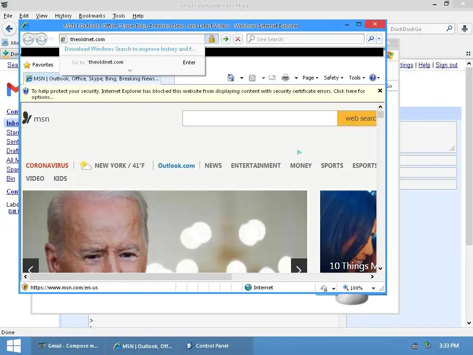This screenshot has height=355, width=473.
Task: Open the CORONAVIRUS section link
Action: (47, 165)
